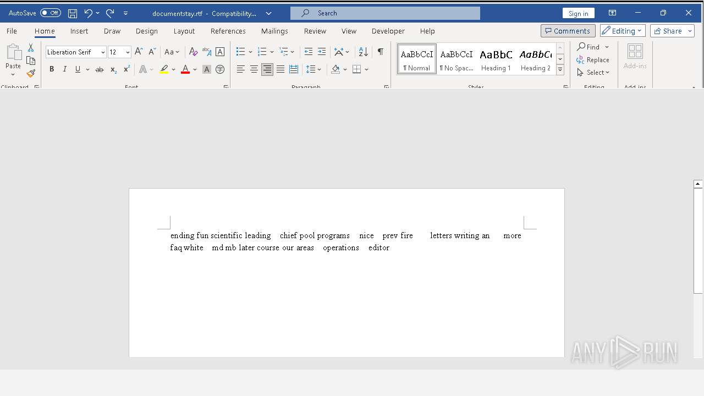Decrease font size with shrink icon
The width and height of the screenshot is (704, 396).
pyautogui.click(x=152, y=52)
